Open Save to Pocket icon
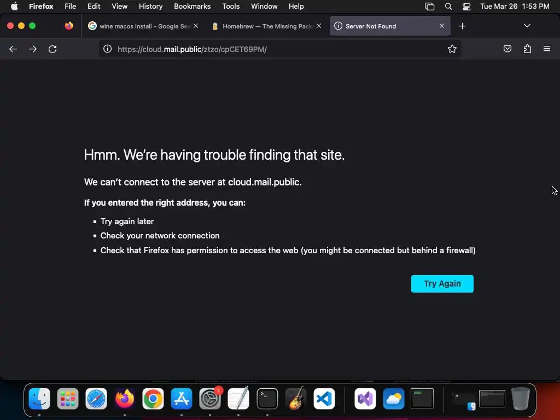Image resolution: width=560 pixels, height=420 pixels. pyautogui.click(x=507, y=49)
